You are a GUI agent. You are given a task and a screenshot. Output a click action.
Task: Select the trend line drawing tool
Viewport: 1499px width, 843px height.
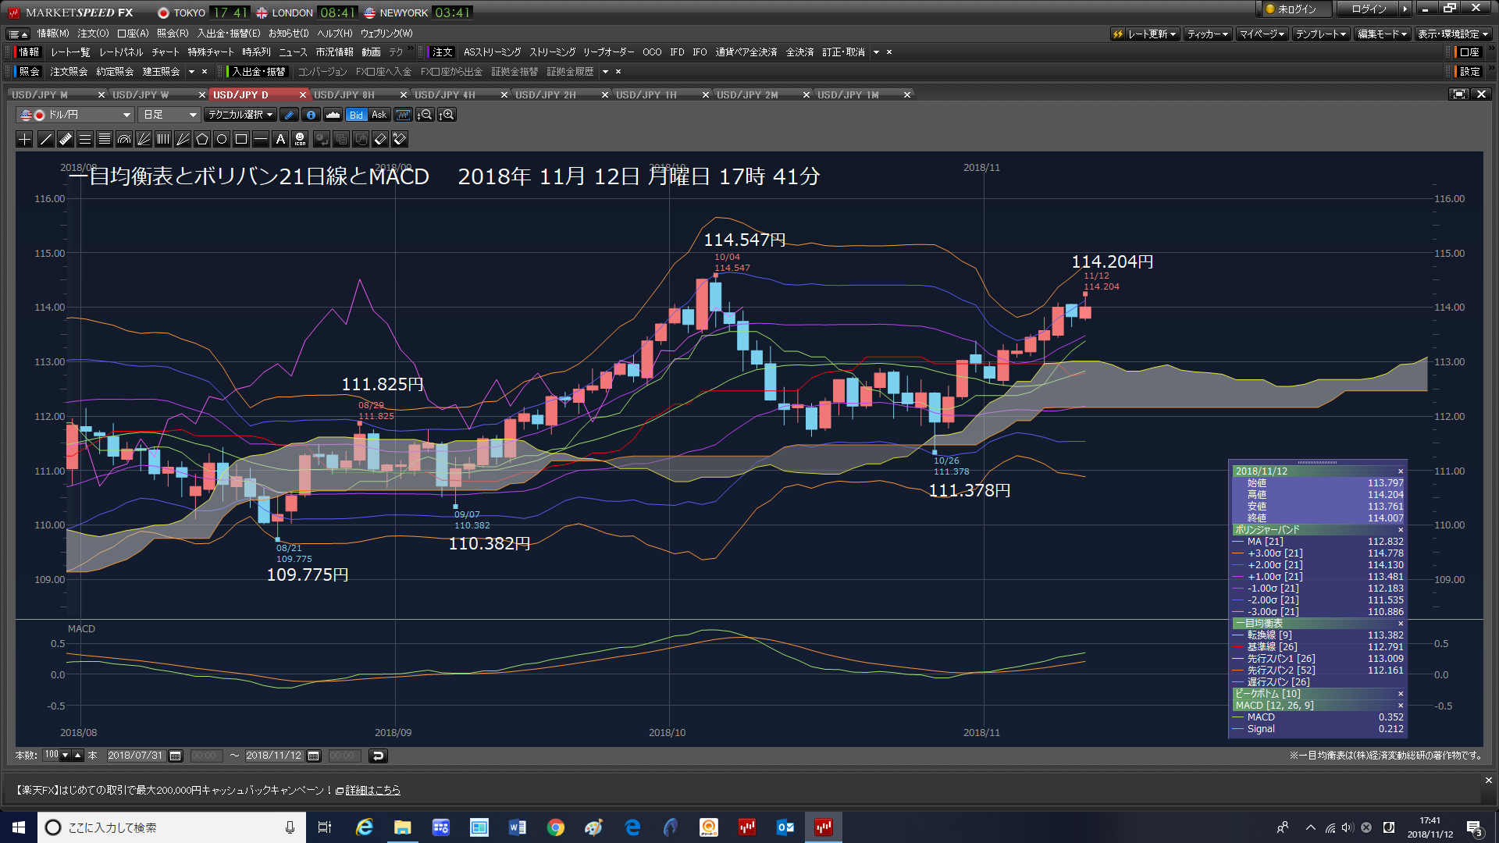46,139
